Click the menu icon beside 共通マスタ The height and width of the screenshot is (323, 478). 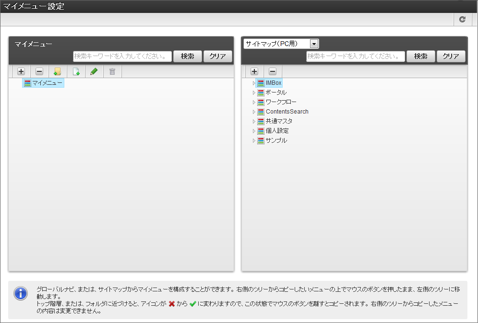pyautogui.click(x=261, y=121)
